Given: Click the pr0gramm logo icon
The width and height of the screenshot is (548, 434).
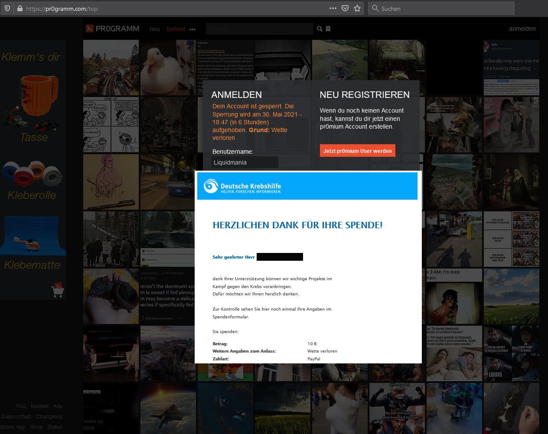Looking at the screenshot, I should tap(90, 29).
